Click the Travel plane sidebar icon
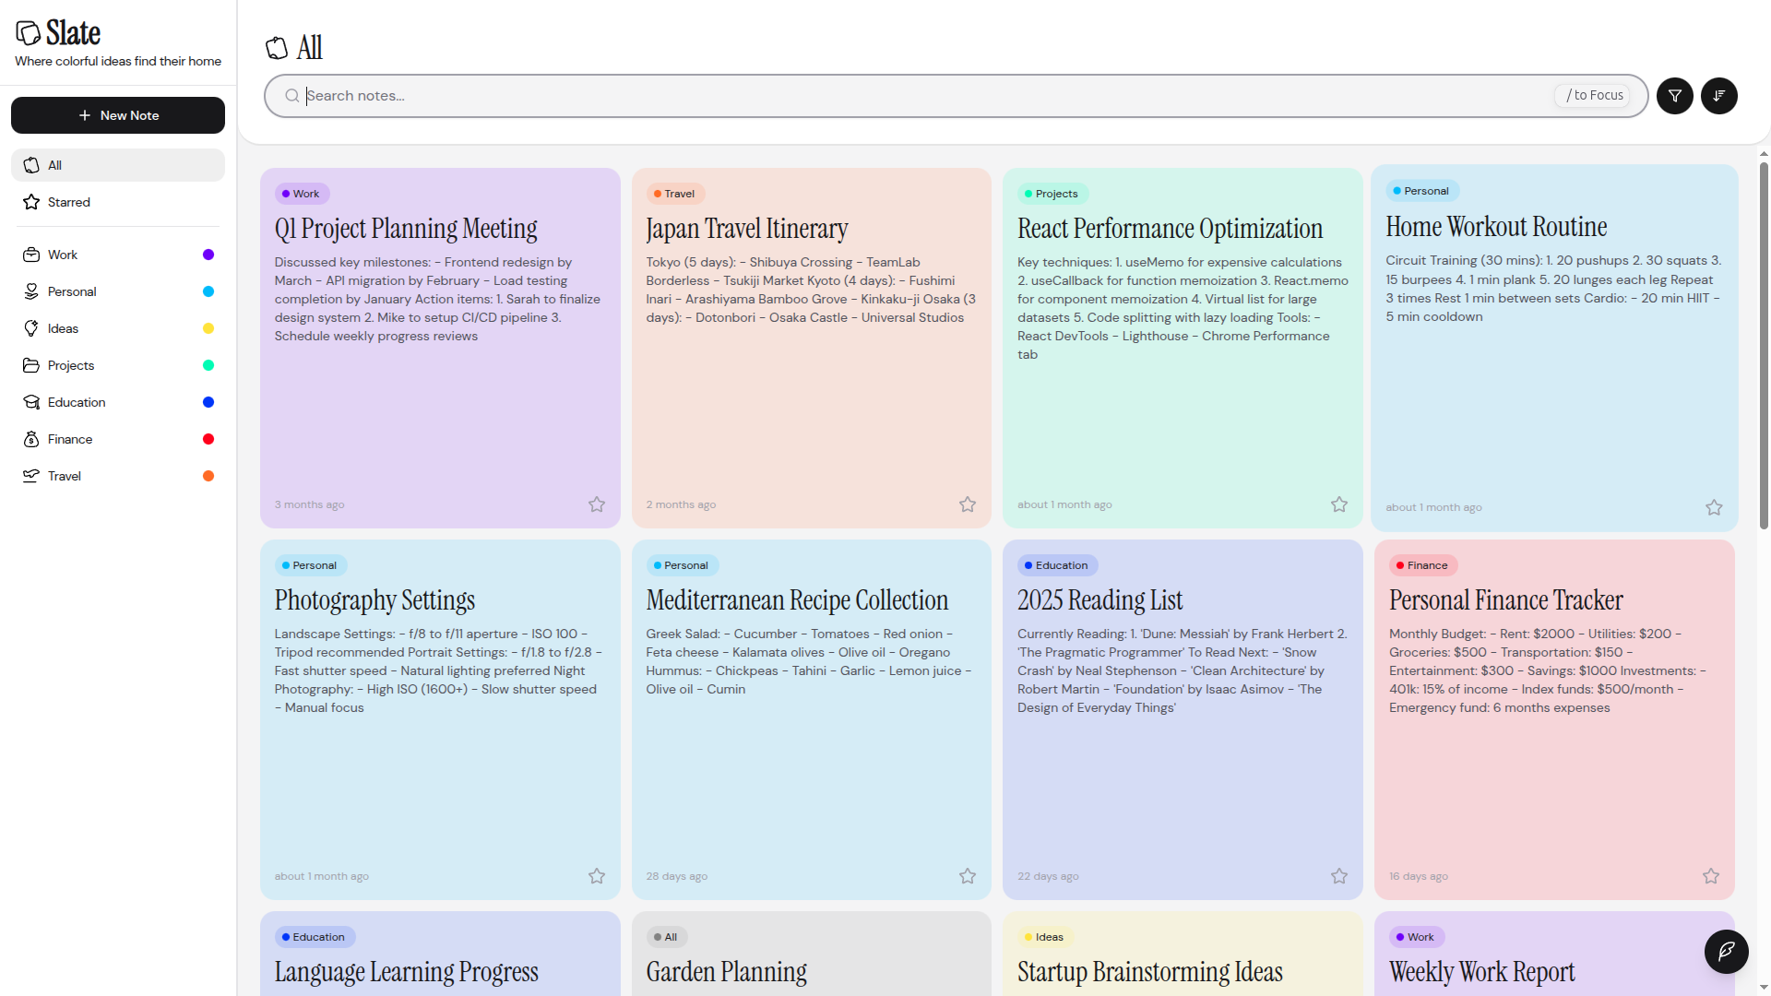 pyautogui.click(x=31, y=476)
